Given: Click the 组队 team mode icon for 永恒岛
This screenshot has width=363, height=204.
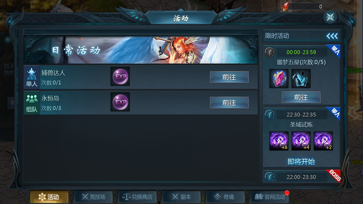Looking at the screenshot, I should pos(32,103).
